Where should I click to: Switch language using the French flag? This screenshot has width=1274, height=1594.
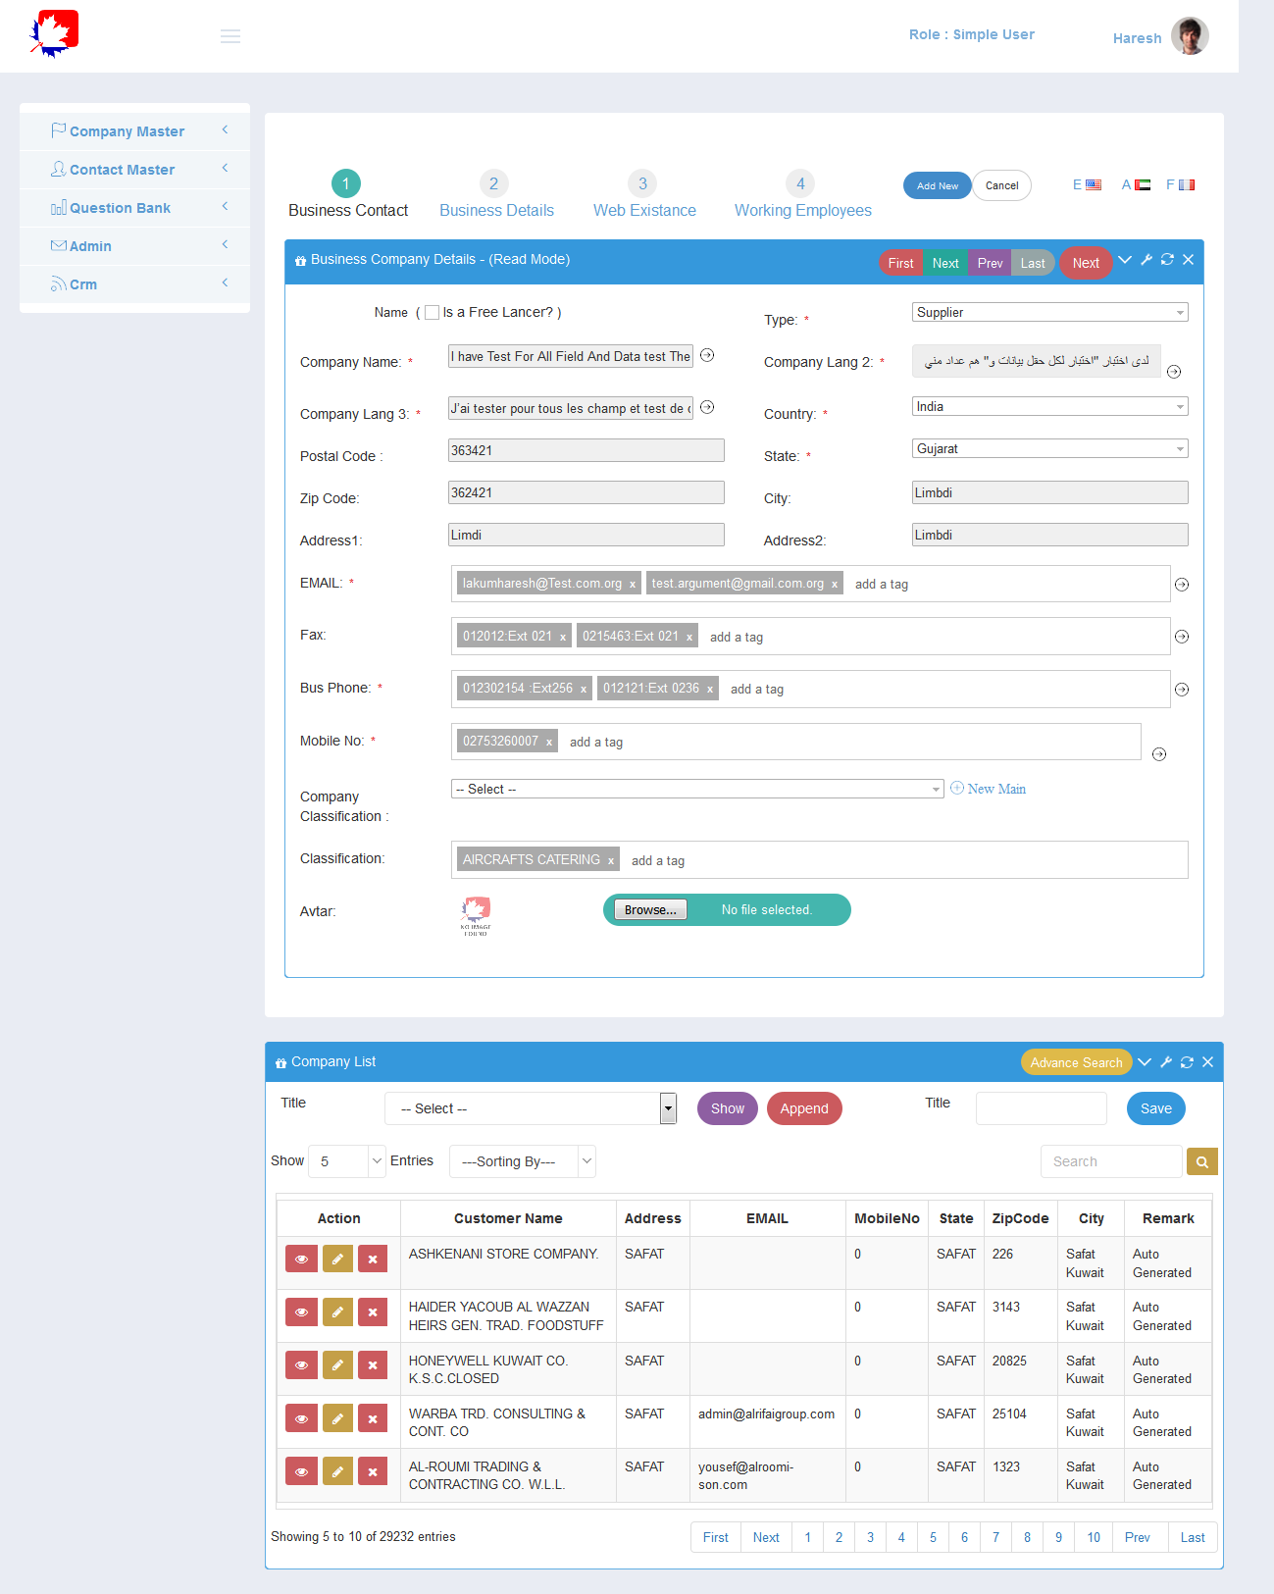(1187, 185)
